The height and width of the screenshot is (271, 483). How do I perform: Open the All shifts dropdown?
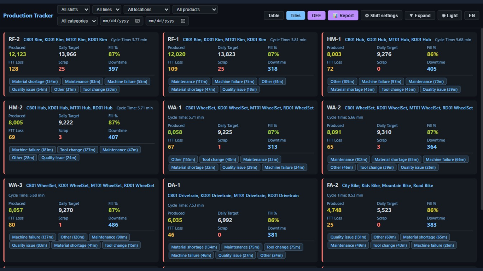(x=73, y=10)
